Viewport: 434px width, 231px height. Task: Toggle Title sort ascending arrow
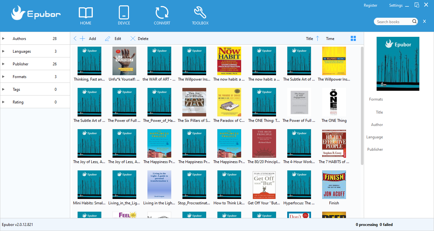click(x=317, y=38)
